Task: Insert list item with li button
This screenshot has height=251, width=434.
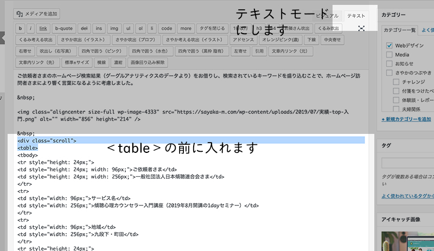Action: [152, 28]
